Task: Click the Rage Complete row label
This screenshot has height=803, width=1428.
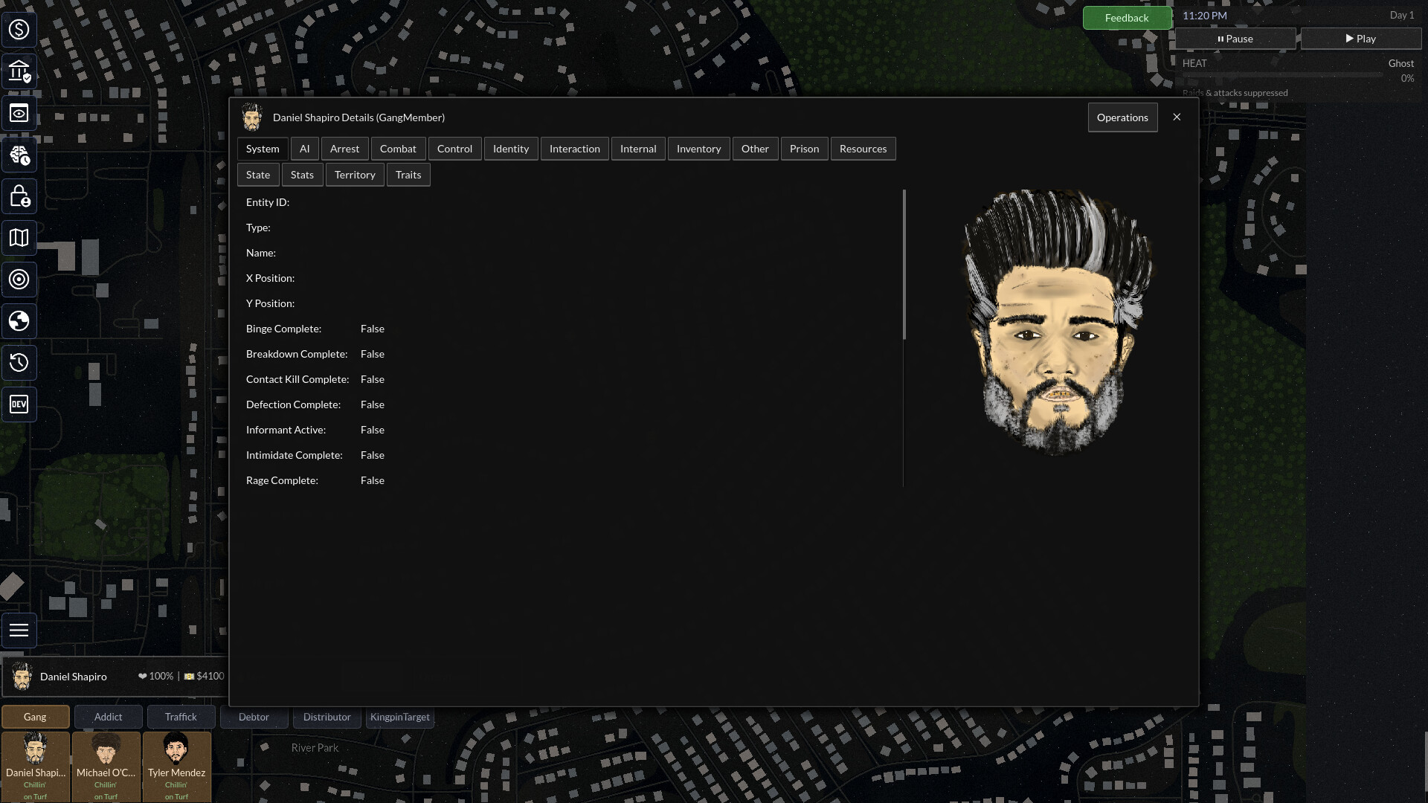Action: 282,480
